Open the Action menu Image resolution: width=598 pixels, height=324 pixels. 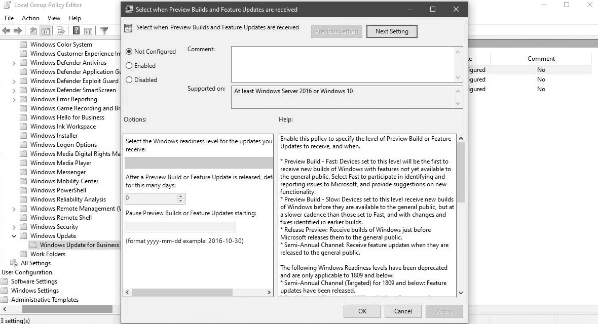tap(30, 18)
